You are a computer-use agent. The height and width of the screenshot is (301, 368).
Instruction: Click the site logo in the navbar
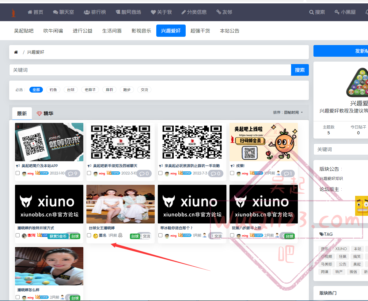click(13, 12)
